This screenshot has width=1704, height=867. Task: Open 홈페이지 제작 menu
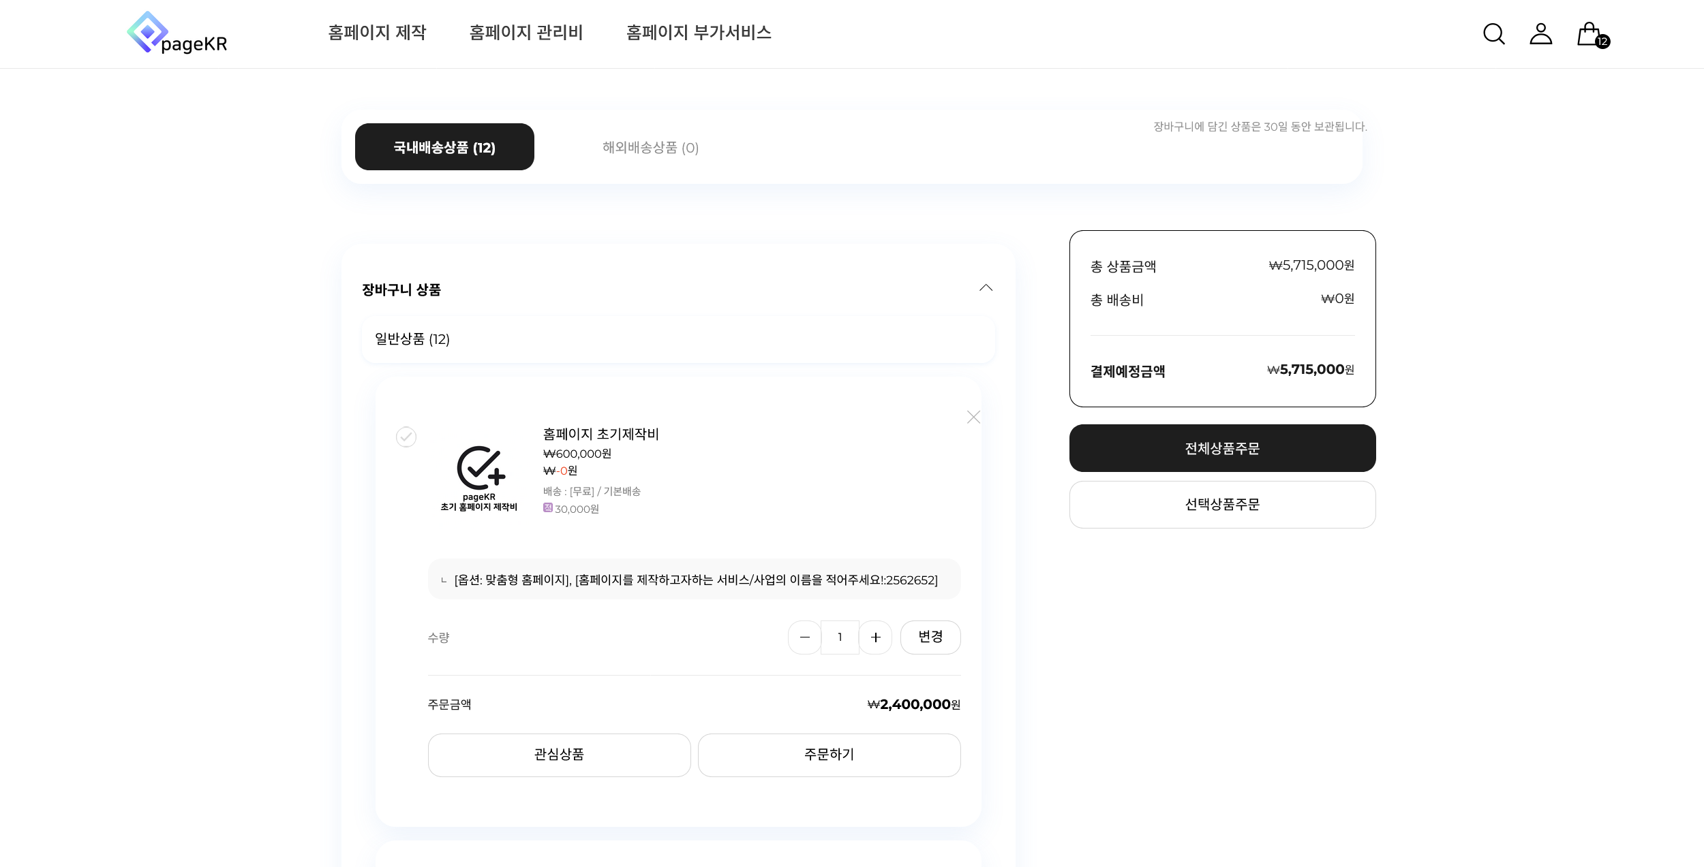[x=377, y=33]
